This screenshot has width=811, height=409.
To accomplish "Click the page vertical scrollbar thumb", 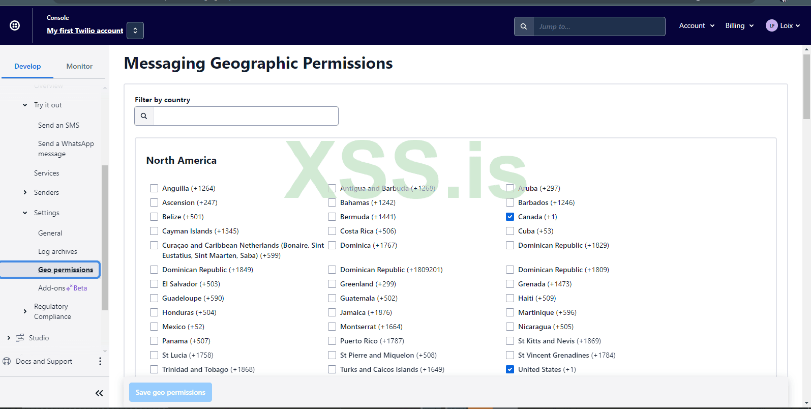I will click(806, 86).
